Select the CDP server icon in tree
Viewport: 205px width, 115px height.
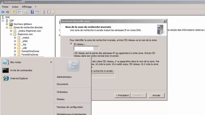7,20
